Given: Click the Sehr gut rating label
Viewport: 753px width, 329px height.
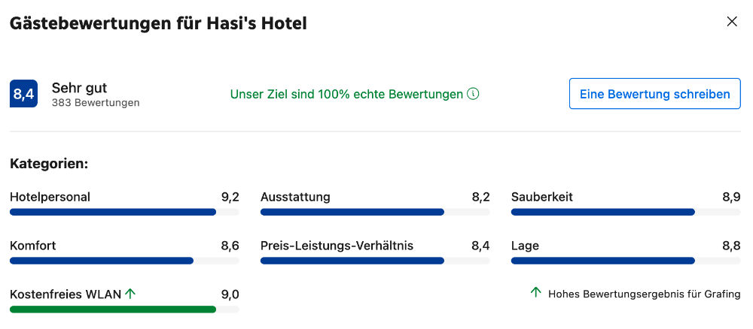Looking at the screenshot, I should (79, 88).
